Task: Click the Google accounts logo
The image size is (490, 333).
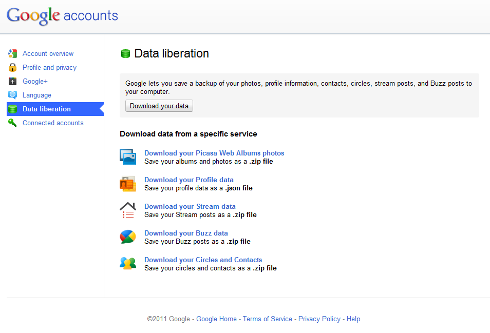Action: point(62,15)
